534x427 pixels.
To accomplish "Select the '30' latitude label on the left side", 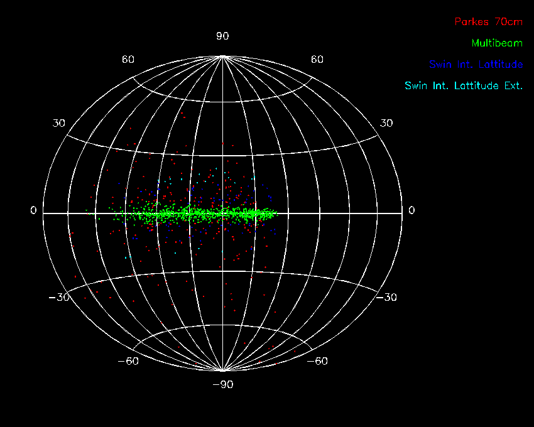I will click(58, 123).
